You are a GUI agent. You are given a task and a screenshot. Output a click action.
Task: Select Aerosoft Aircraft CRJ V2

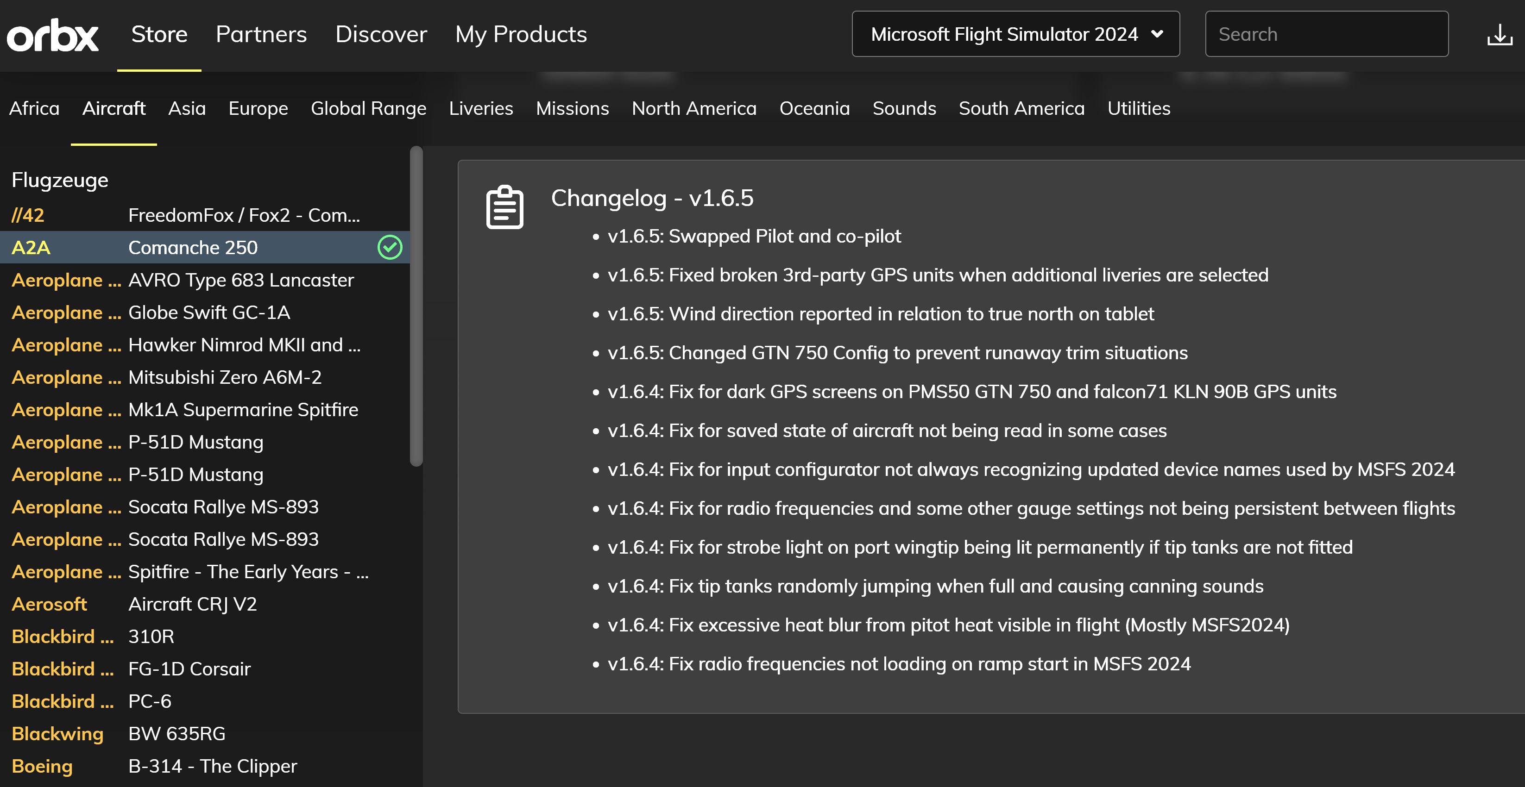click(205, 604)
